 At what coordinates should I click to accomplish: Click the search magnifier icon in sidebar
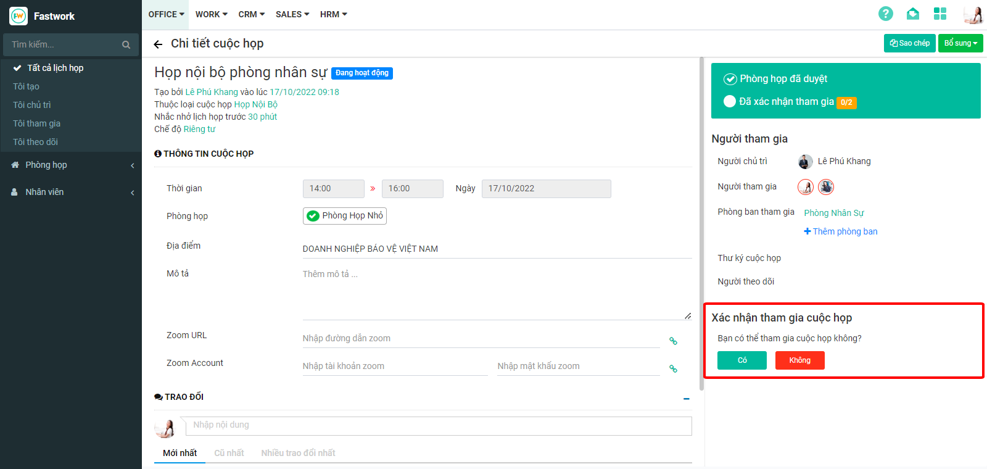click(x=126, y=44)
